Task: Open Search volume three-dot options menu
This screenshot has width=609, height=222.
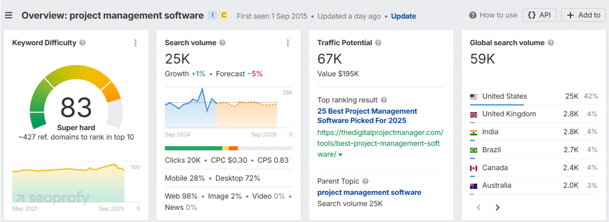Action: pos(288,43)
